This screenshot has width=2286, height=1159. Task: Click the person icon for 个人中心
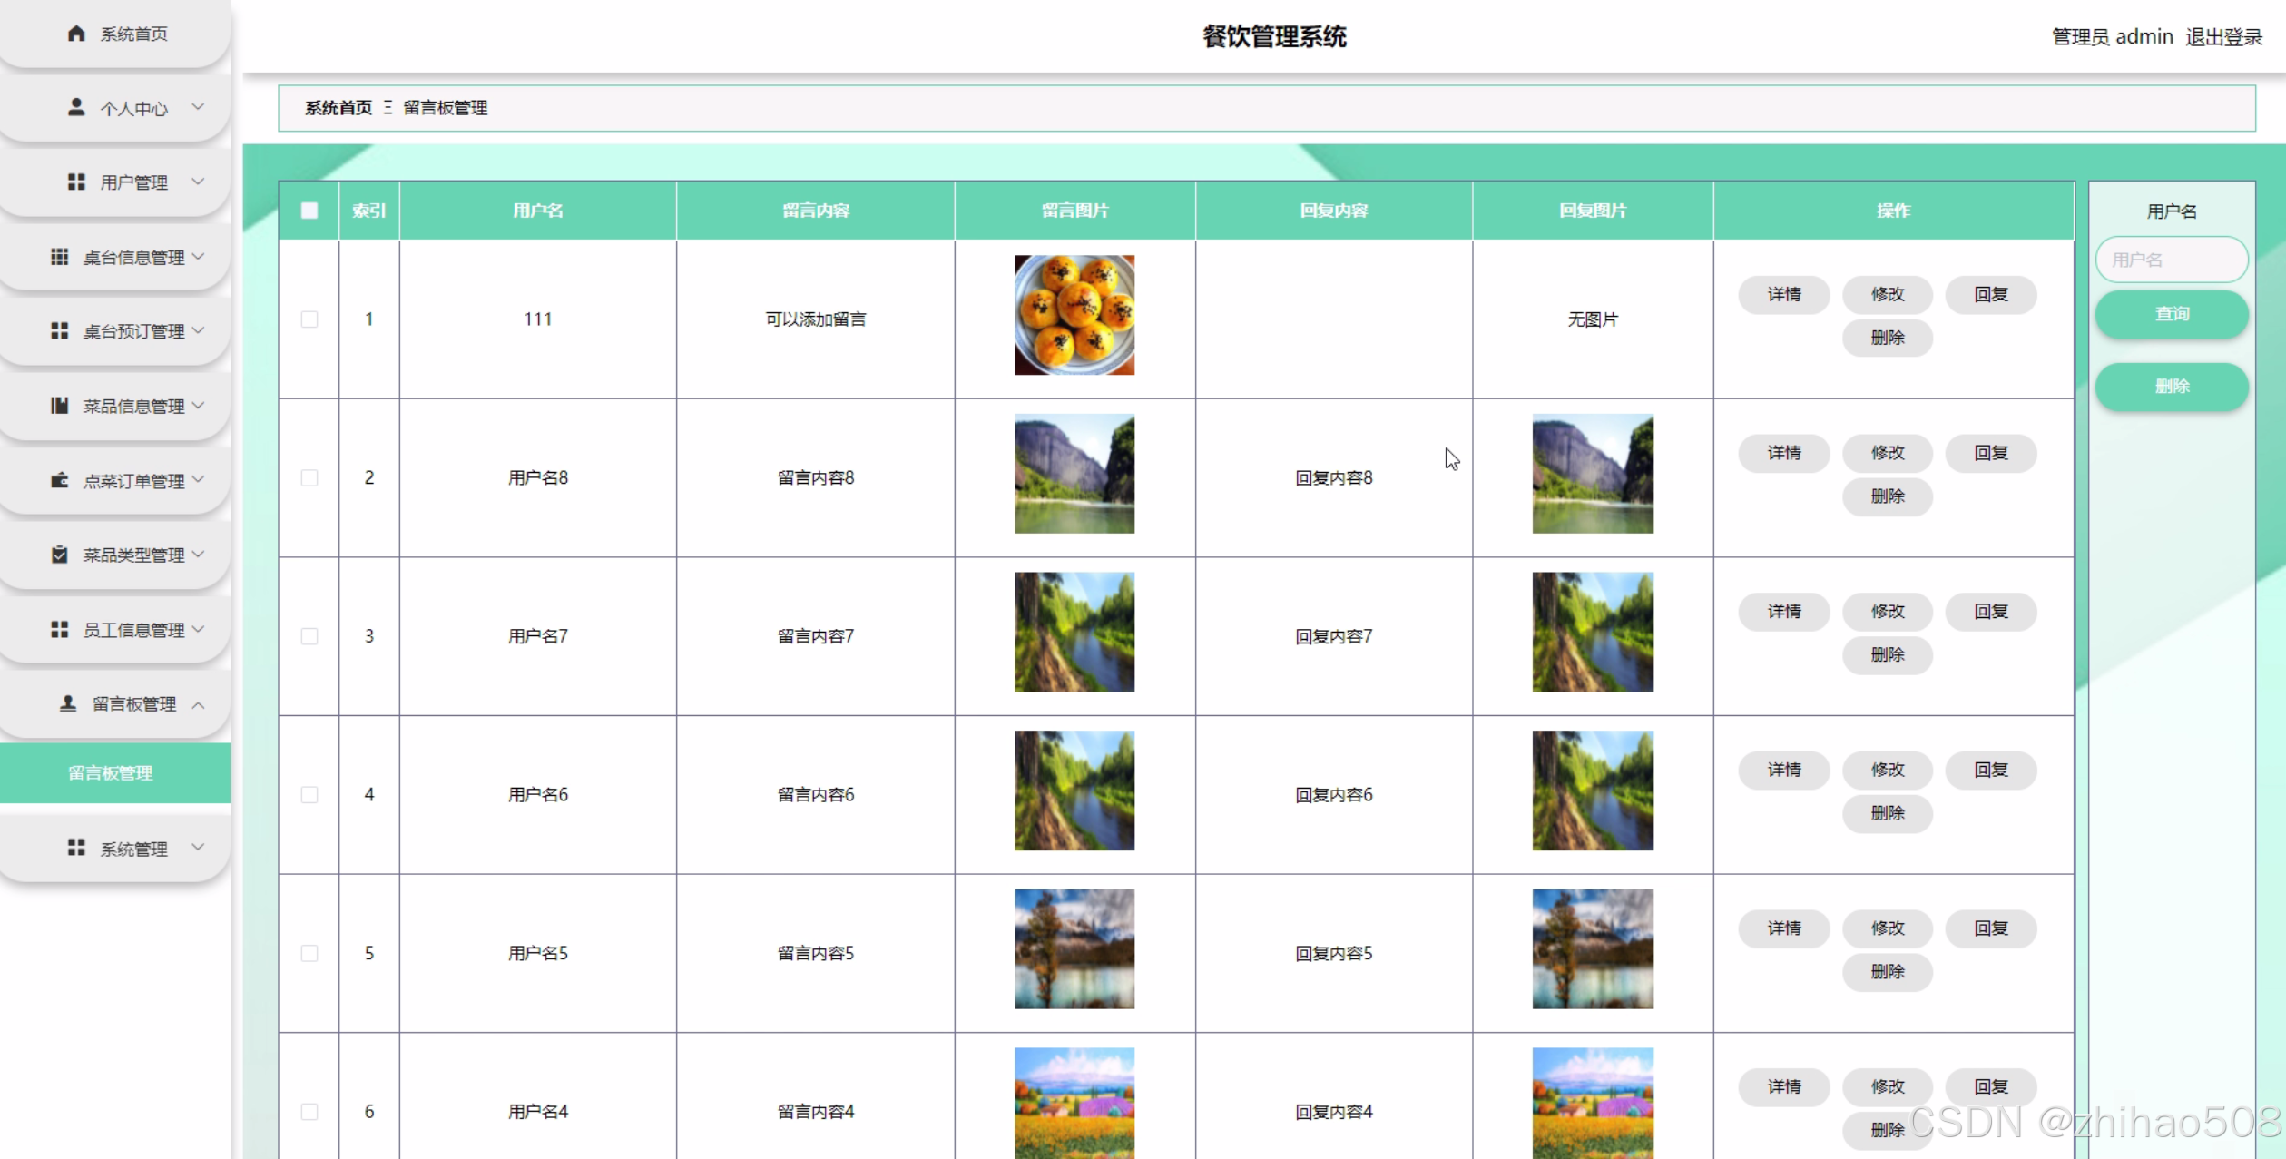tap(76, 107)
